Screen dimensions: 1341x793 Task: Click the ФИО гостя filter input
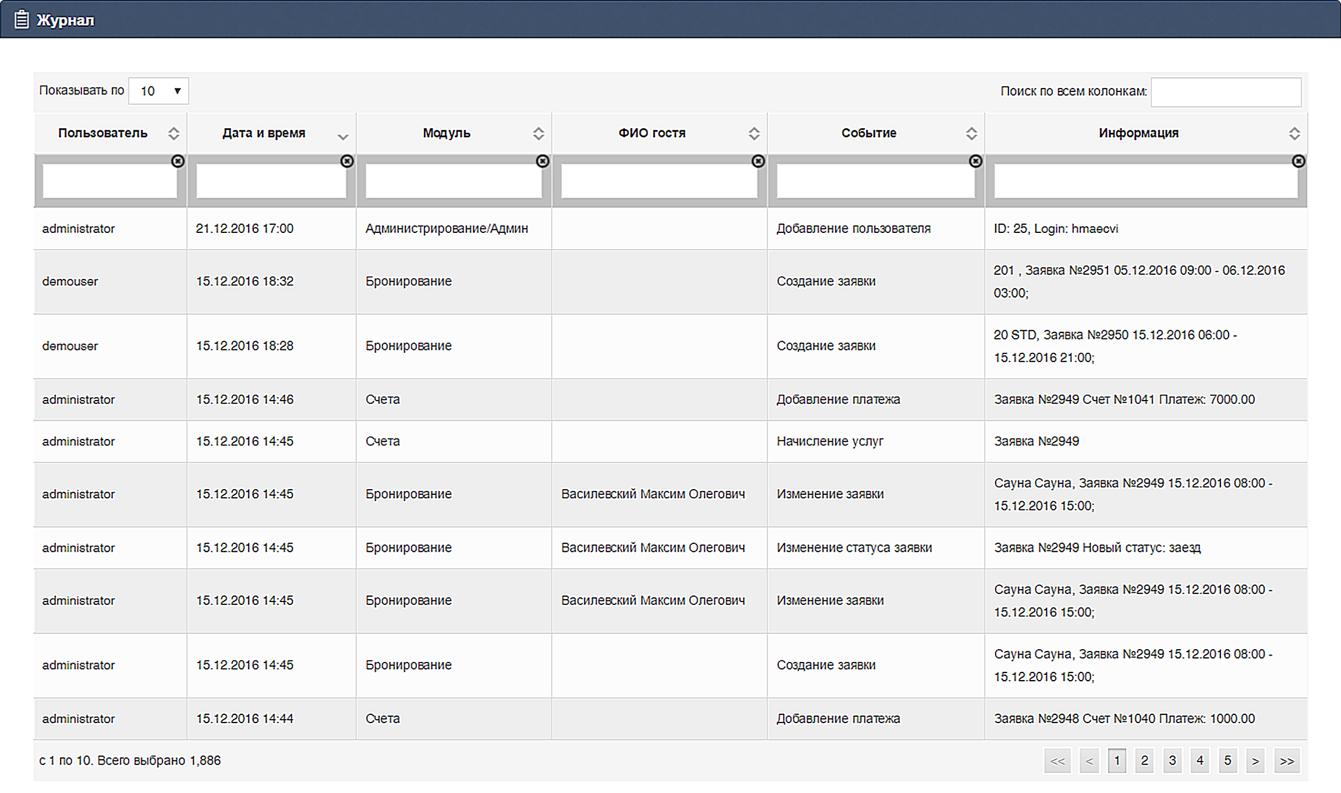659,181
